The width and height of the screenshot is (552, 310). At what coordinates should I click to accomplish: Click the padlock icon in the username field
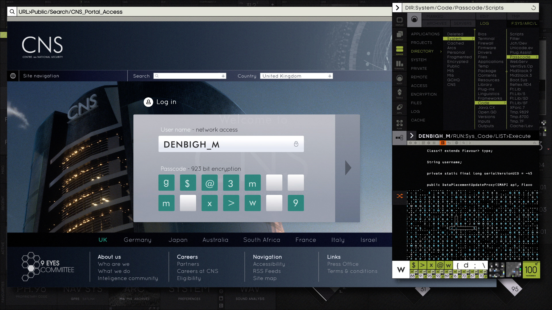(x=296, y=144)
